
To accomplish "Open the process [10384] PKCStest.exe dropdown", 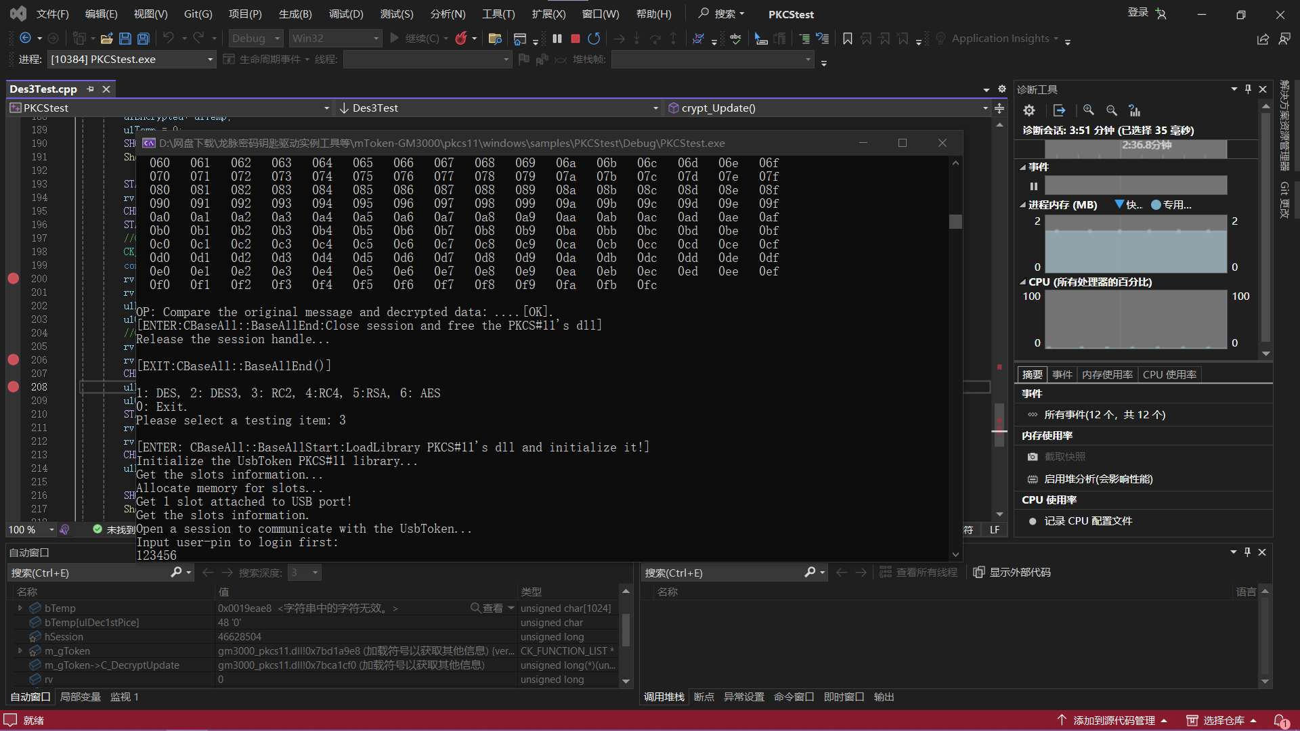I will click(x=210, y=60).
